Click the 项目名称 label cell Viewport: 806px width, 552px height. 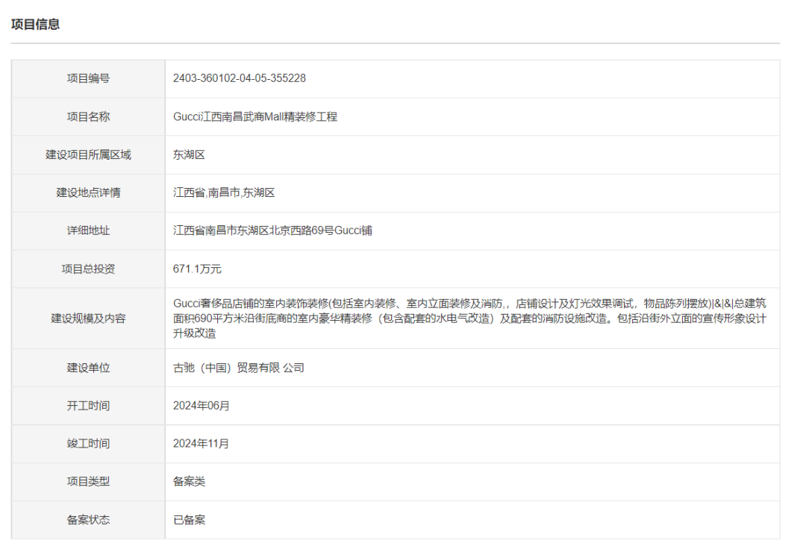coord(88,117)
